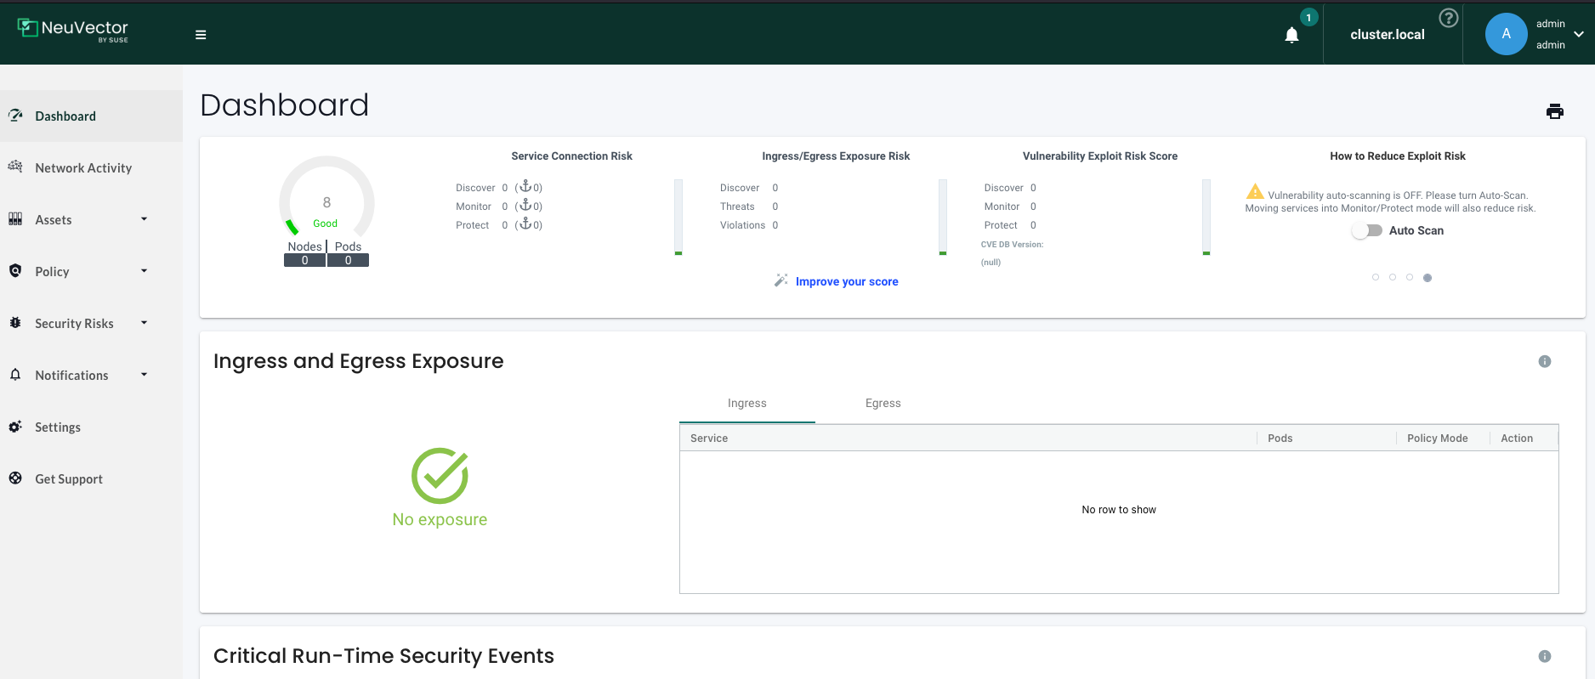Click the yellow vulnerability warning icon

[x=1255, y=191]
